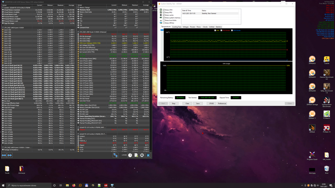Screen dimensions: 335x188
Task: Click the Clear button in AIDA64
Action: click(x=187, y=103)
